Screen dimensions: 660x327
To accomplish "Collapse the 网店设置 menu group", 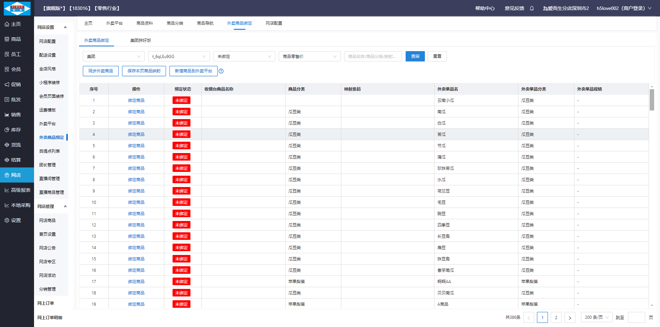I will (65, 27).
